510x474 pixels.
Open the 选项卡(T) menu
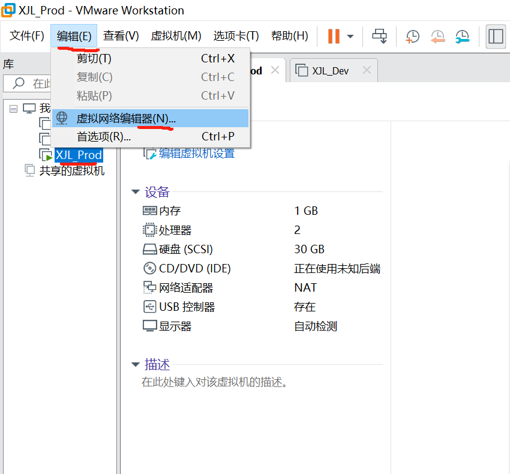pos(236,36)
